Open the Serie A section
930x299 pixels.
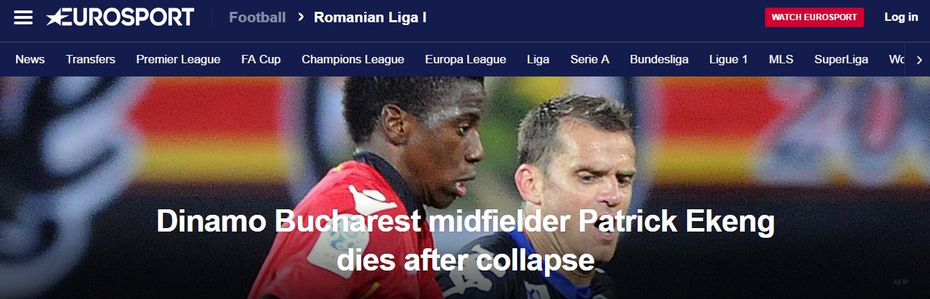click(x=590, y=60)
